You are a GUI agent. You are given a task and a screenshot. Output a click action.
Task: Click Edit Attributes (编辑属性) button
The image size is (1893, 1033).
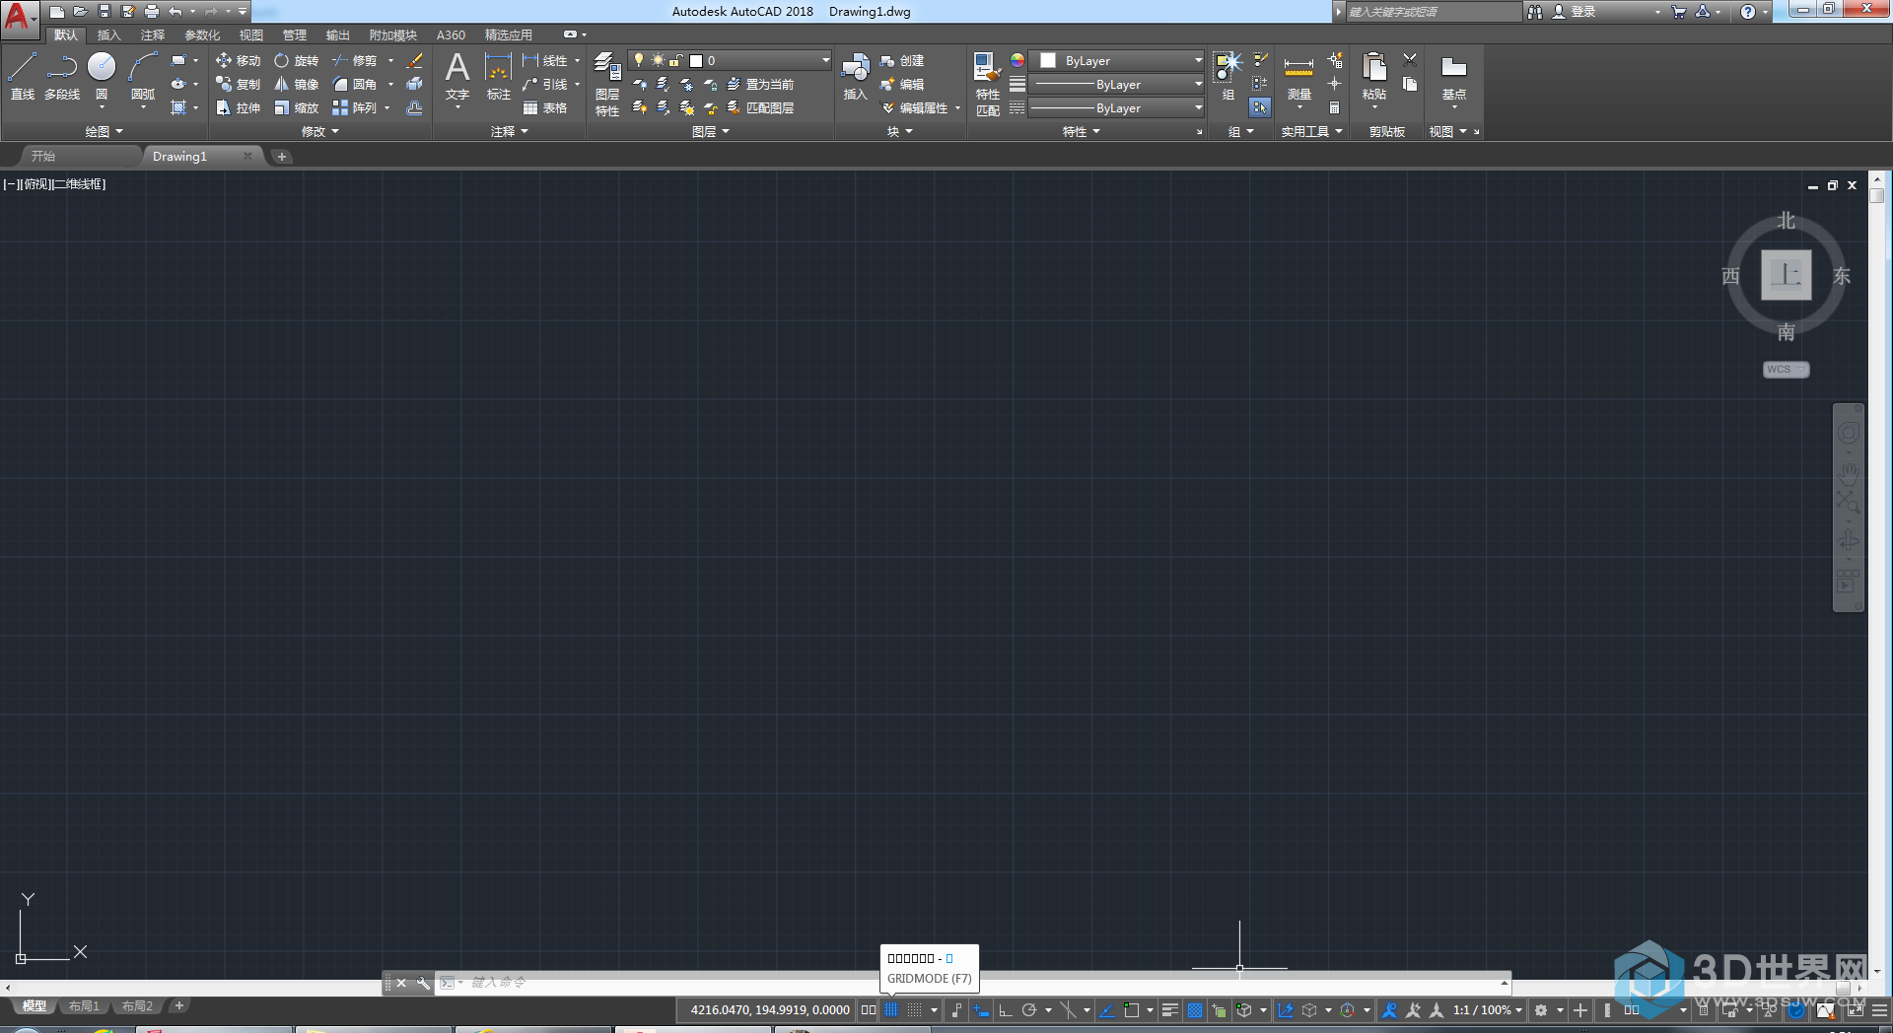(915, 108)
